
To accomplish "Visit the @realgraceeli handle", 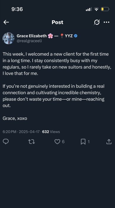I will click(29, 41).
